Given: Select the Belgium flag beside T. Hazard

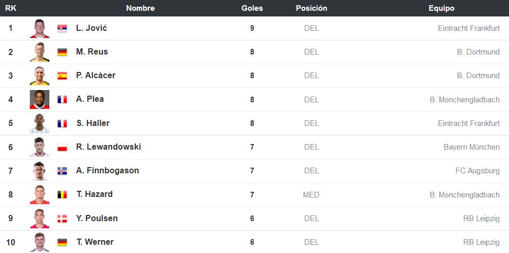Looking at the screenshot, I should 62,194.
